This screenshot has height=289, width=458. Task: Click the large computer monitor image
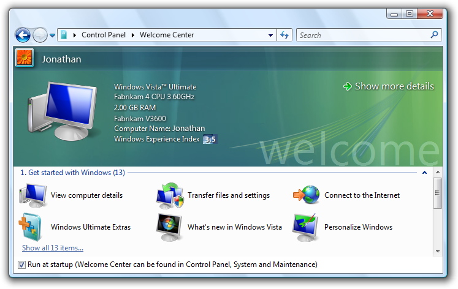point(63,111)
